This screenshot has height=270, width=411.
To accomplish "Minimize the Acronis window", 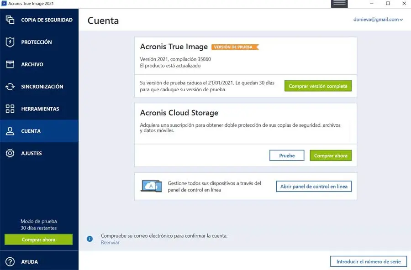I will point(372,3).
